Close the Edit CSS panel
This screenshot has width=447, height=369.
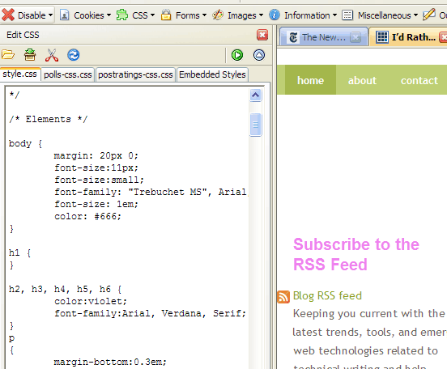click(262, 35)
